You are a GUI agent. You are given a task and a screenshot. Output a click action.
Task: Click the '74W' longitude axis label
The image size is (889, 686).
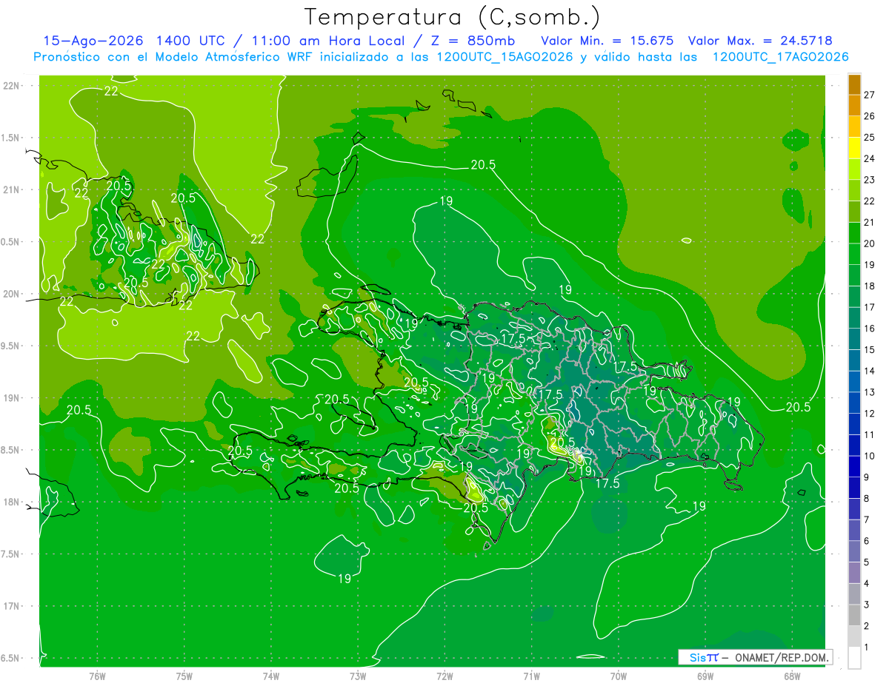pyautogui.click(x=271, y=677)
